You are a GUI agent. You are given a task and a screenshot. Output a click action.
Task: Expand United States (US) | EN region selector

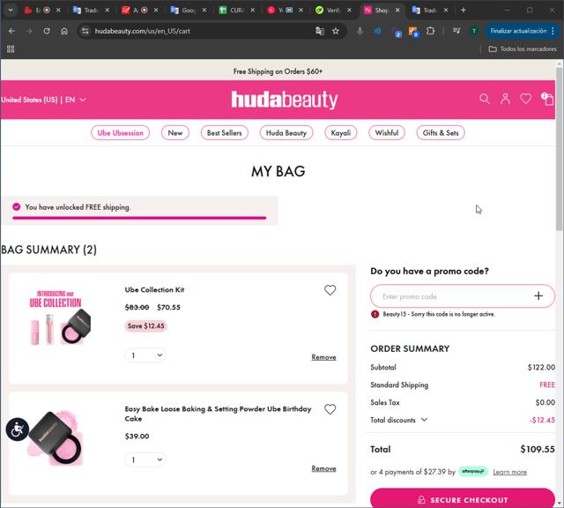(43, 100)
